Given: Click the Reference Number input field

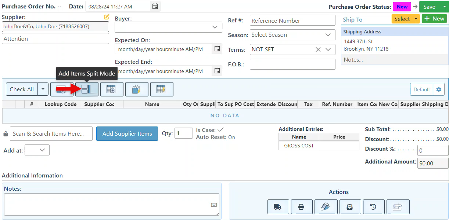Looking at the screenshot, I should pyautogui.click(x=292, y=21).
